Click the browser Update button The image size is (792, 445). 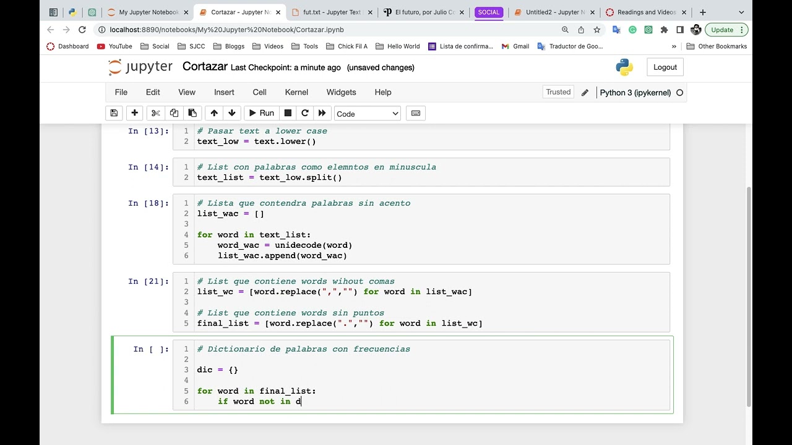726,30
